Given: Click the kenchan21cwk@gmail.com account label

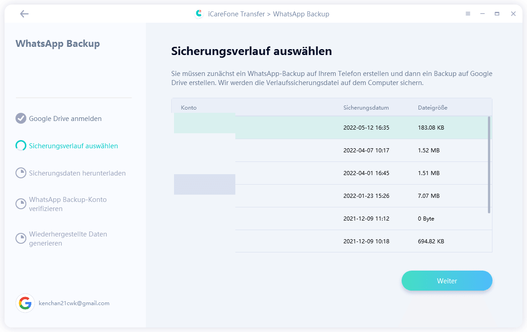Looking at the screenshot, I should click(74, 303).
